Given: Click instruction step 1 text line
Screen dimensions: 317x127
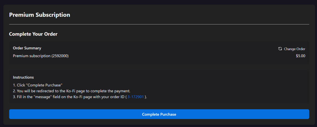Looking at the screenshot, I should coord(38,85).
